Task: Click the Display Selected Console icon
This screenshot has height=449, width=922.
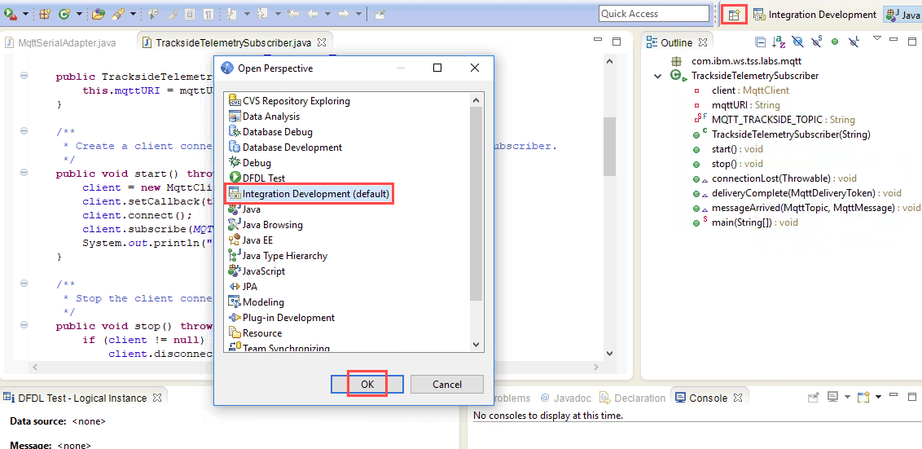Action: click(x=832, y=397)
